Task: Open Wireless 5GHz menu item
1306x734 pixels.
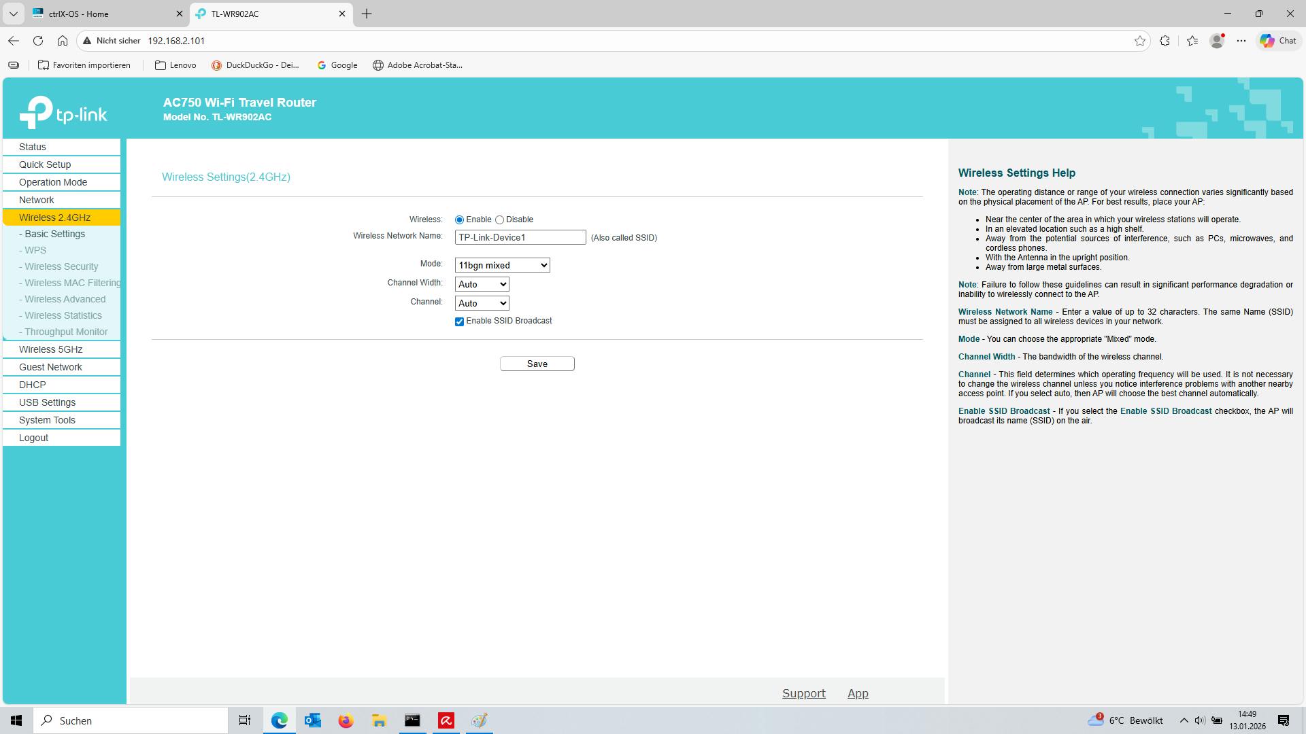Action: [51, 349]
